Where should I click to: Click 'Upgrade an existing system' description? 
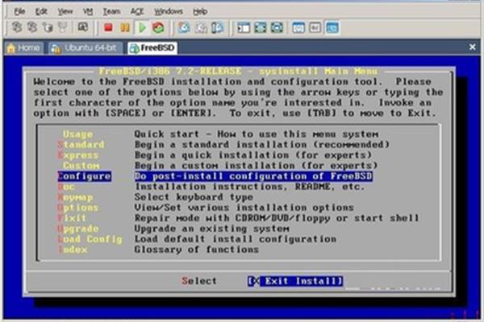(x=211, y=229)
